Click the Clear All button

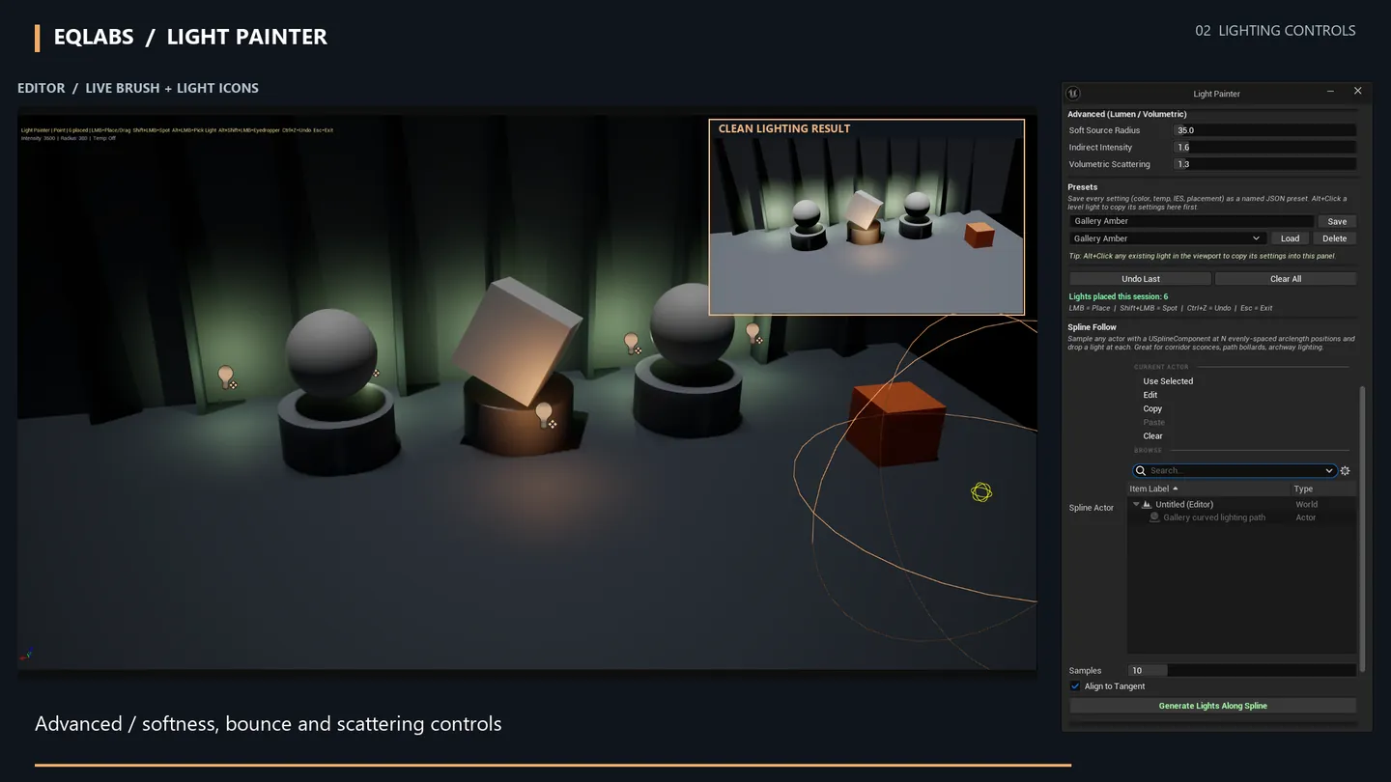click(x=1286, y=279)
